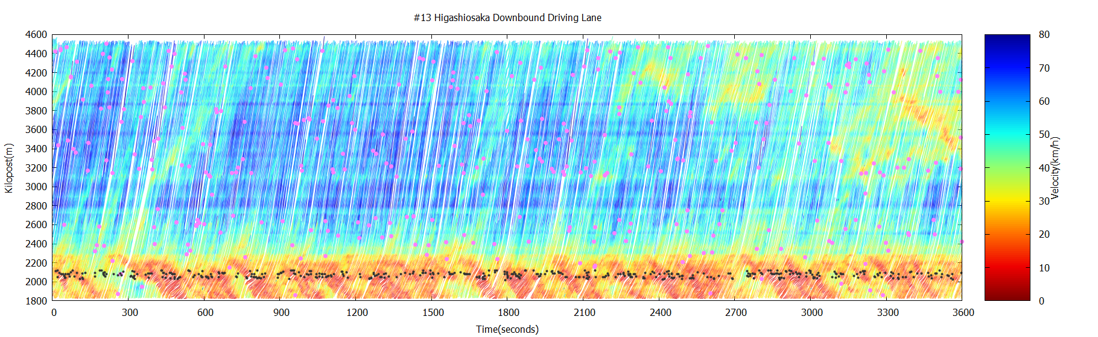Select the 1200 tick on the time axis

click(x=357, y=312)
